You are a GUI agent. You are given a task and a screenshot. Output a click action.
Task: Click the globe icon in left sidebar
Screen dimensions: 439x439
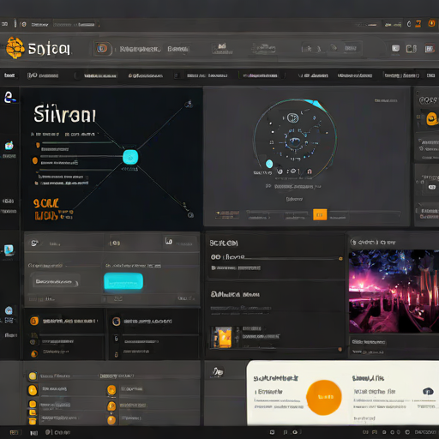coord(9,310)
